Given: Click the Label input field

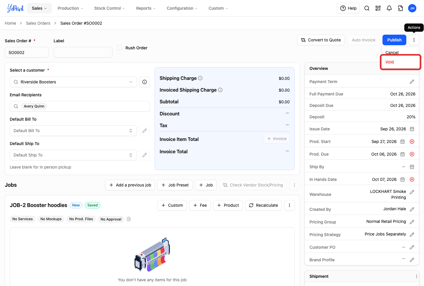Looking at the screenshot, I should point(83,52).
